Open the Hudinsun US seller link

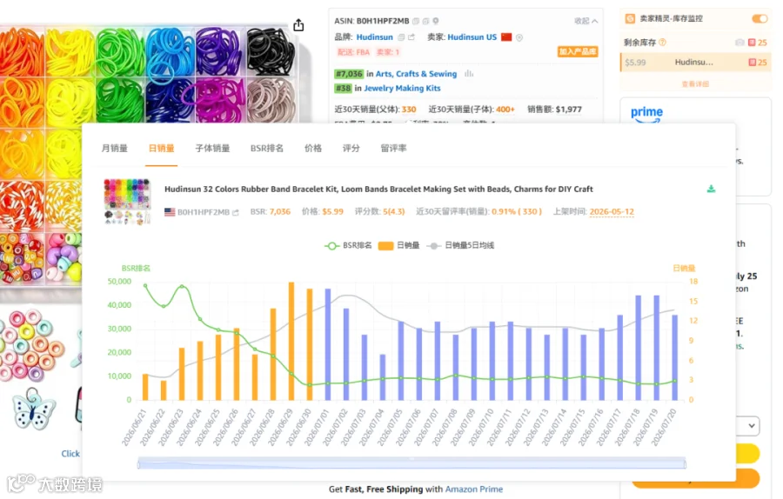(472, 37)
